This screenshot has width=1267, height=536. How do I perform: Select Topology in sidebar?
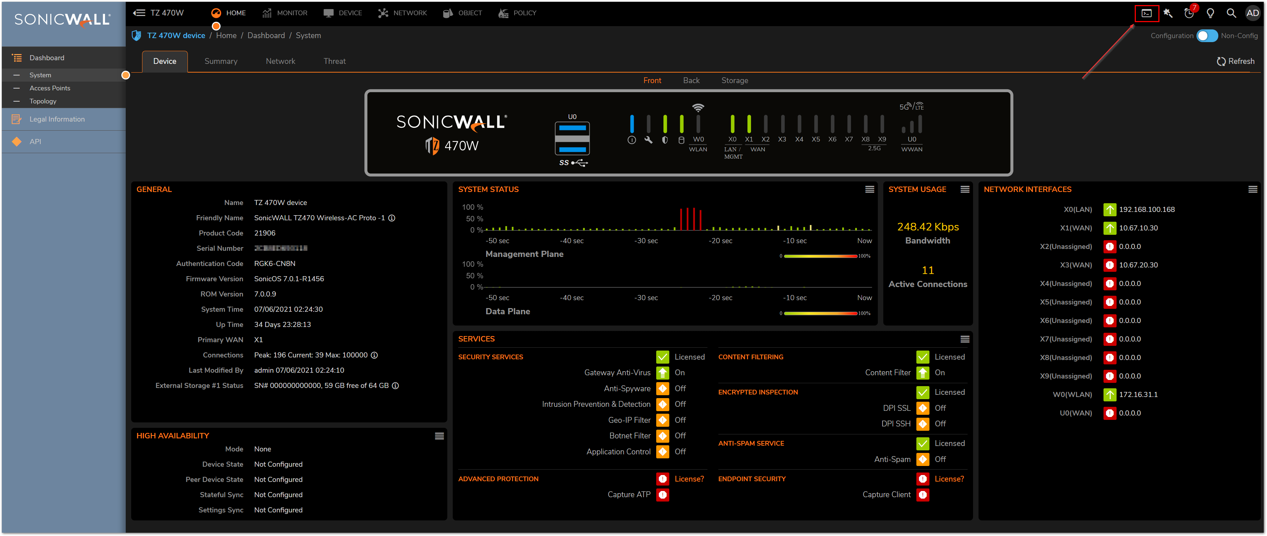[x=43, y=102]
